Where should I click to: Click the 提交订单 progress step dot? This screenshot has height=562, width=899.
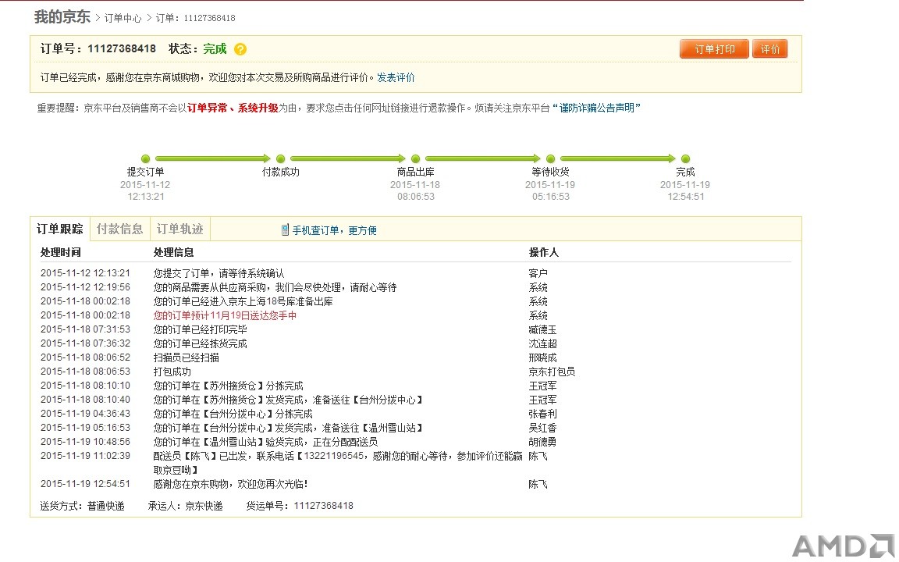click(146, 159)
